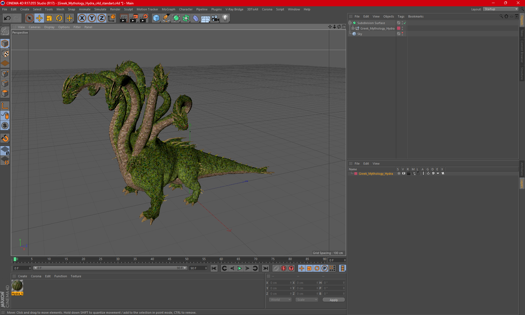Open the Layout Startup dropdown
This screenshot has width=525, height=315.
501,9
